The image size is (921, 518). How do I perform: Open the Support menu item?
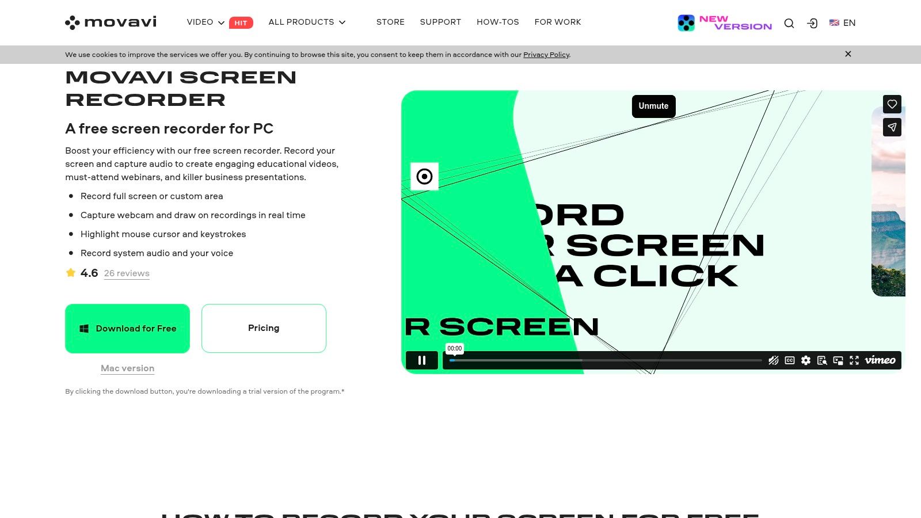pyautogui.click(x=440, y=22)
